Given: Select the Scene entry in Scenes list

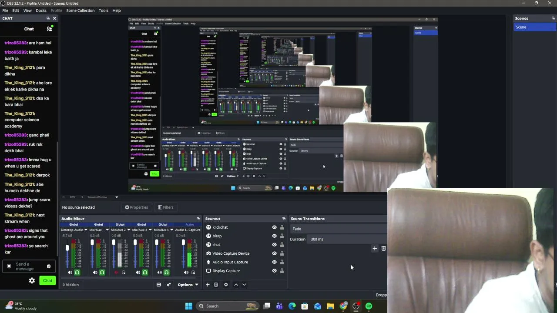Looking at the screenshot, I should [535, 27].
